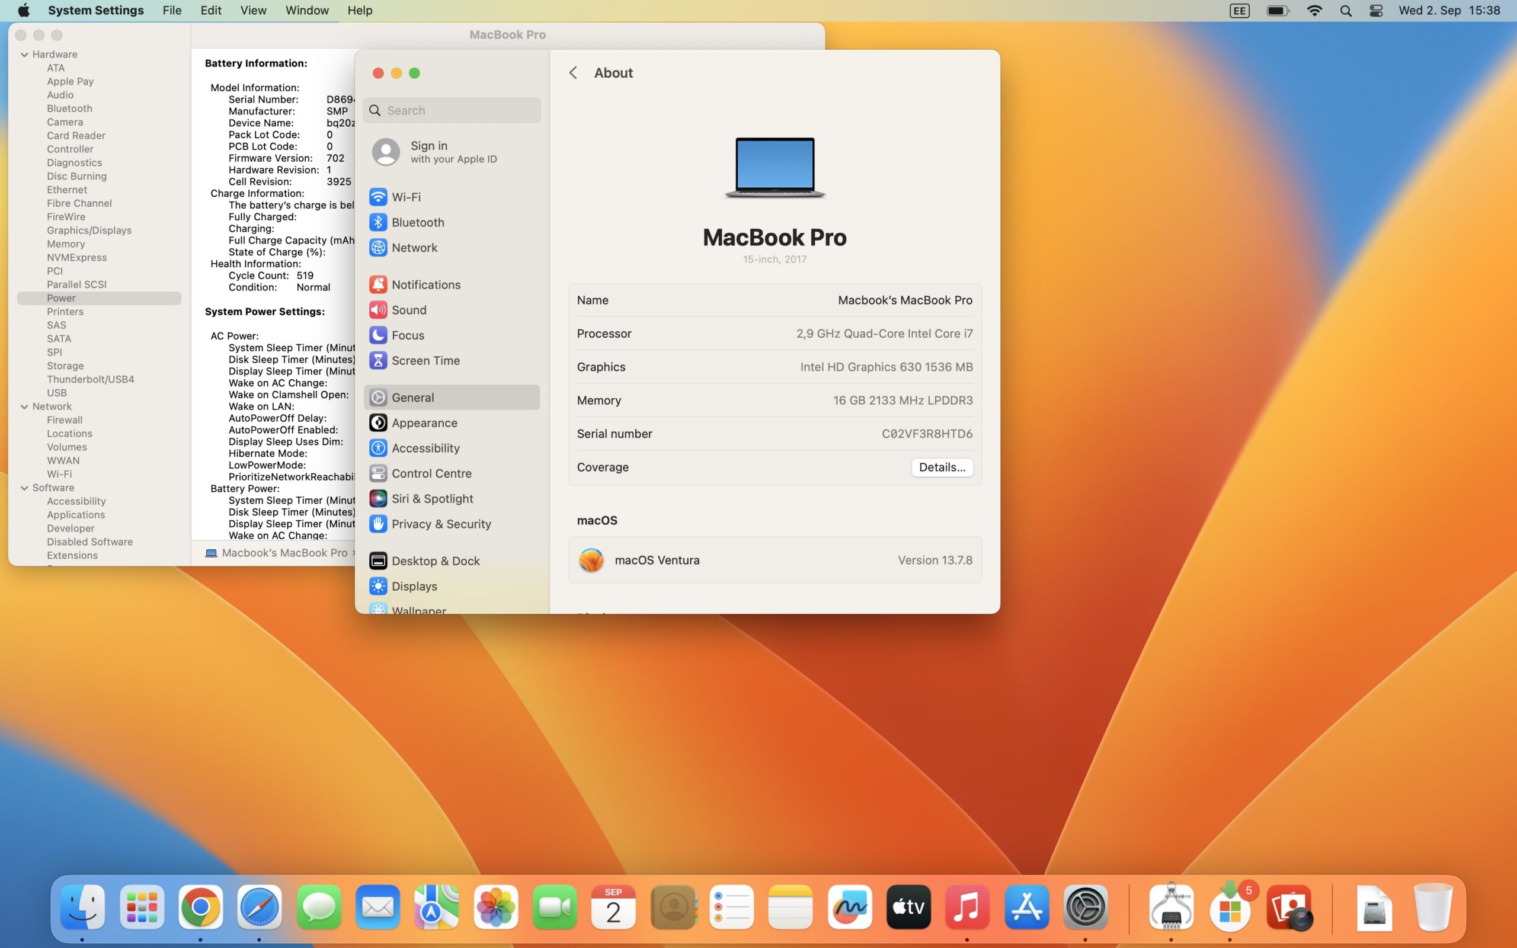The image size is (1517, 948).
Task: Click the macOS Ventura version row
Action: click(x=775, y=560)
